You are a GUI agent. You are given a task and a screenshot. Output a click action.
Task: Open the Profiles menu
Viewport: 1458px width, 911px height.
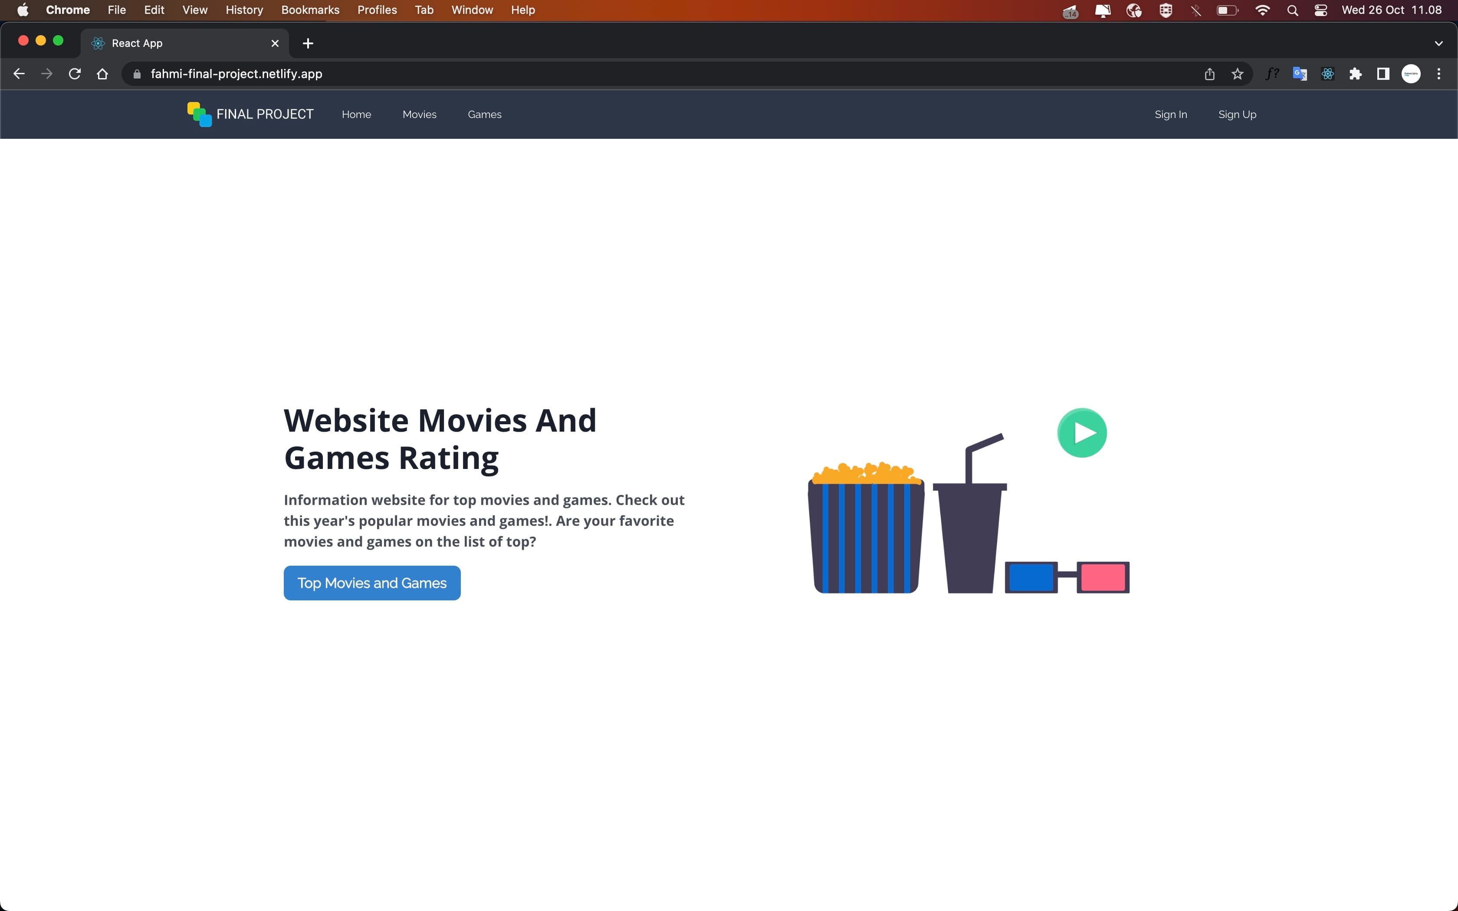click(377, 10)
